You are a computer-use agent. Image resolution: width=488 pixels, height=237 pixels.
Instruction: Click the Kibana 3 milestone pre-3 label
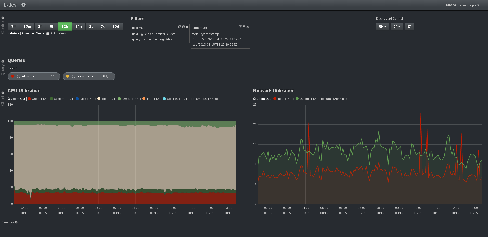tap(462, 5)
